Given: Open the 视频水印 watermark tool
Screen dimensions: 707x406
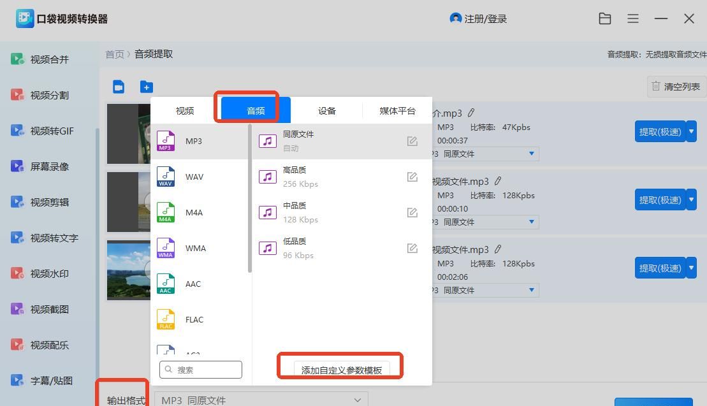Looking at the screenshot, I should pos(49,273).
